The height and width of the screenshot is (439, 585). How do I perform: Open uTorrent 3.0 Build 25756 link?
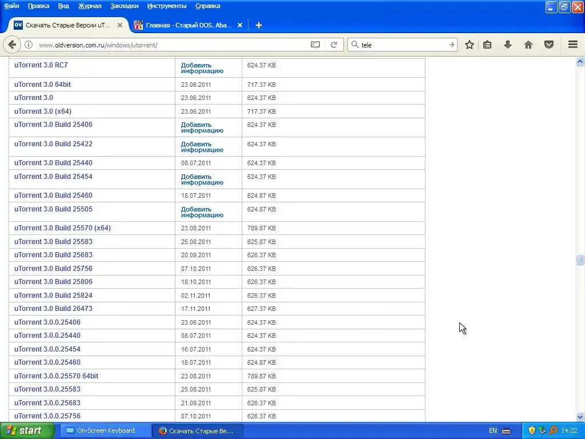53,269
